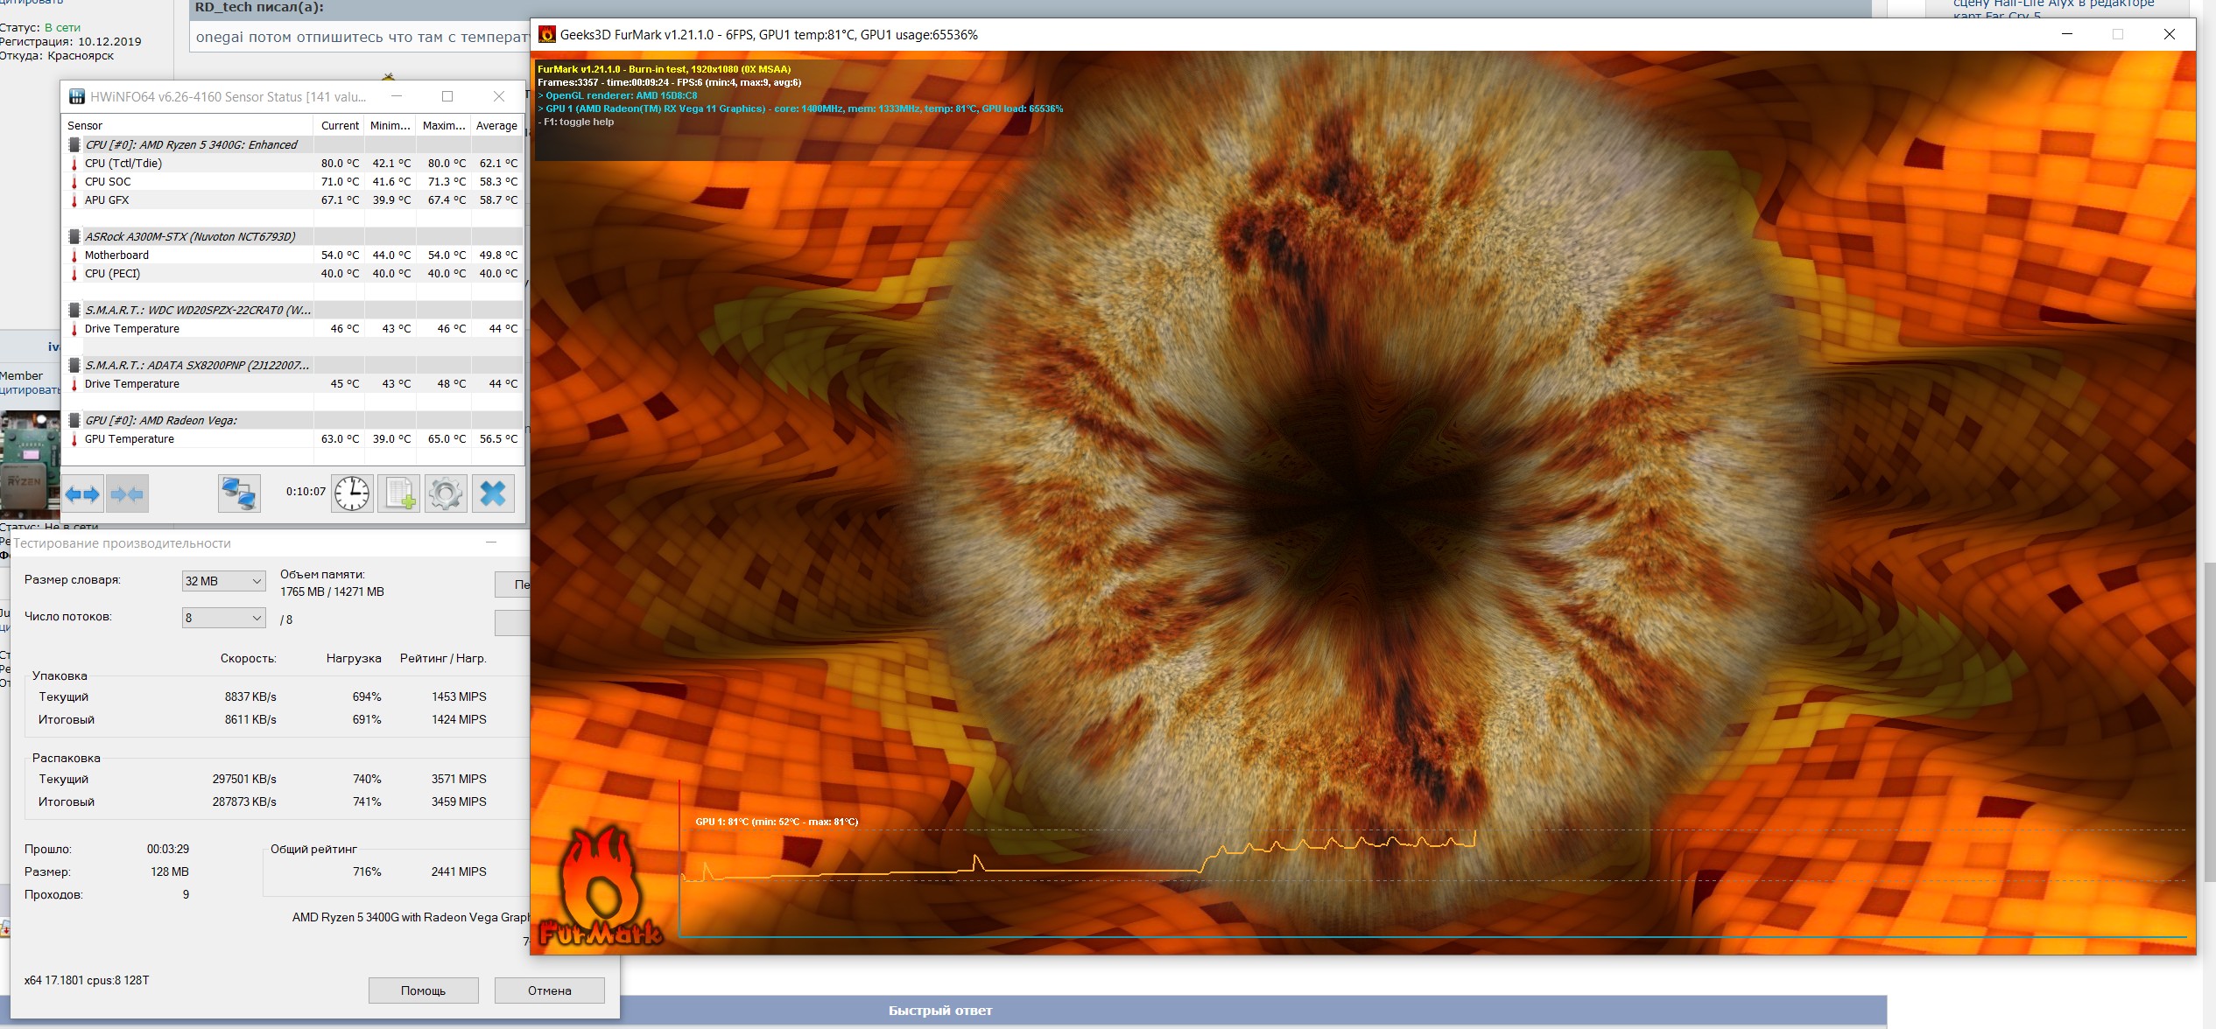Click the Отмена button

click(549, 990)
